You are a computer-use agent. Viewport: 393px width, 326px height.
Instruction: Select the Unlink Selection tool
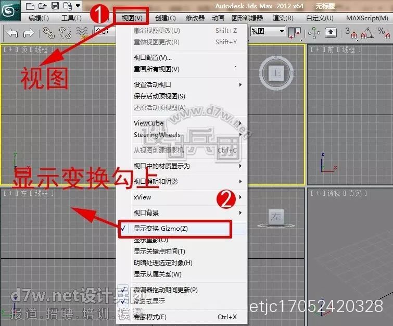[65, 33]
